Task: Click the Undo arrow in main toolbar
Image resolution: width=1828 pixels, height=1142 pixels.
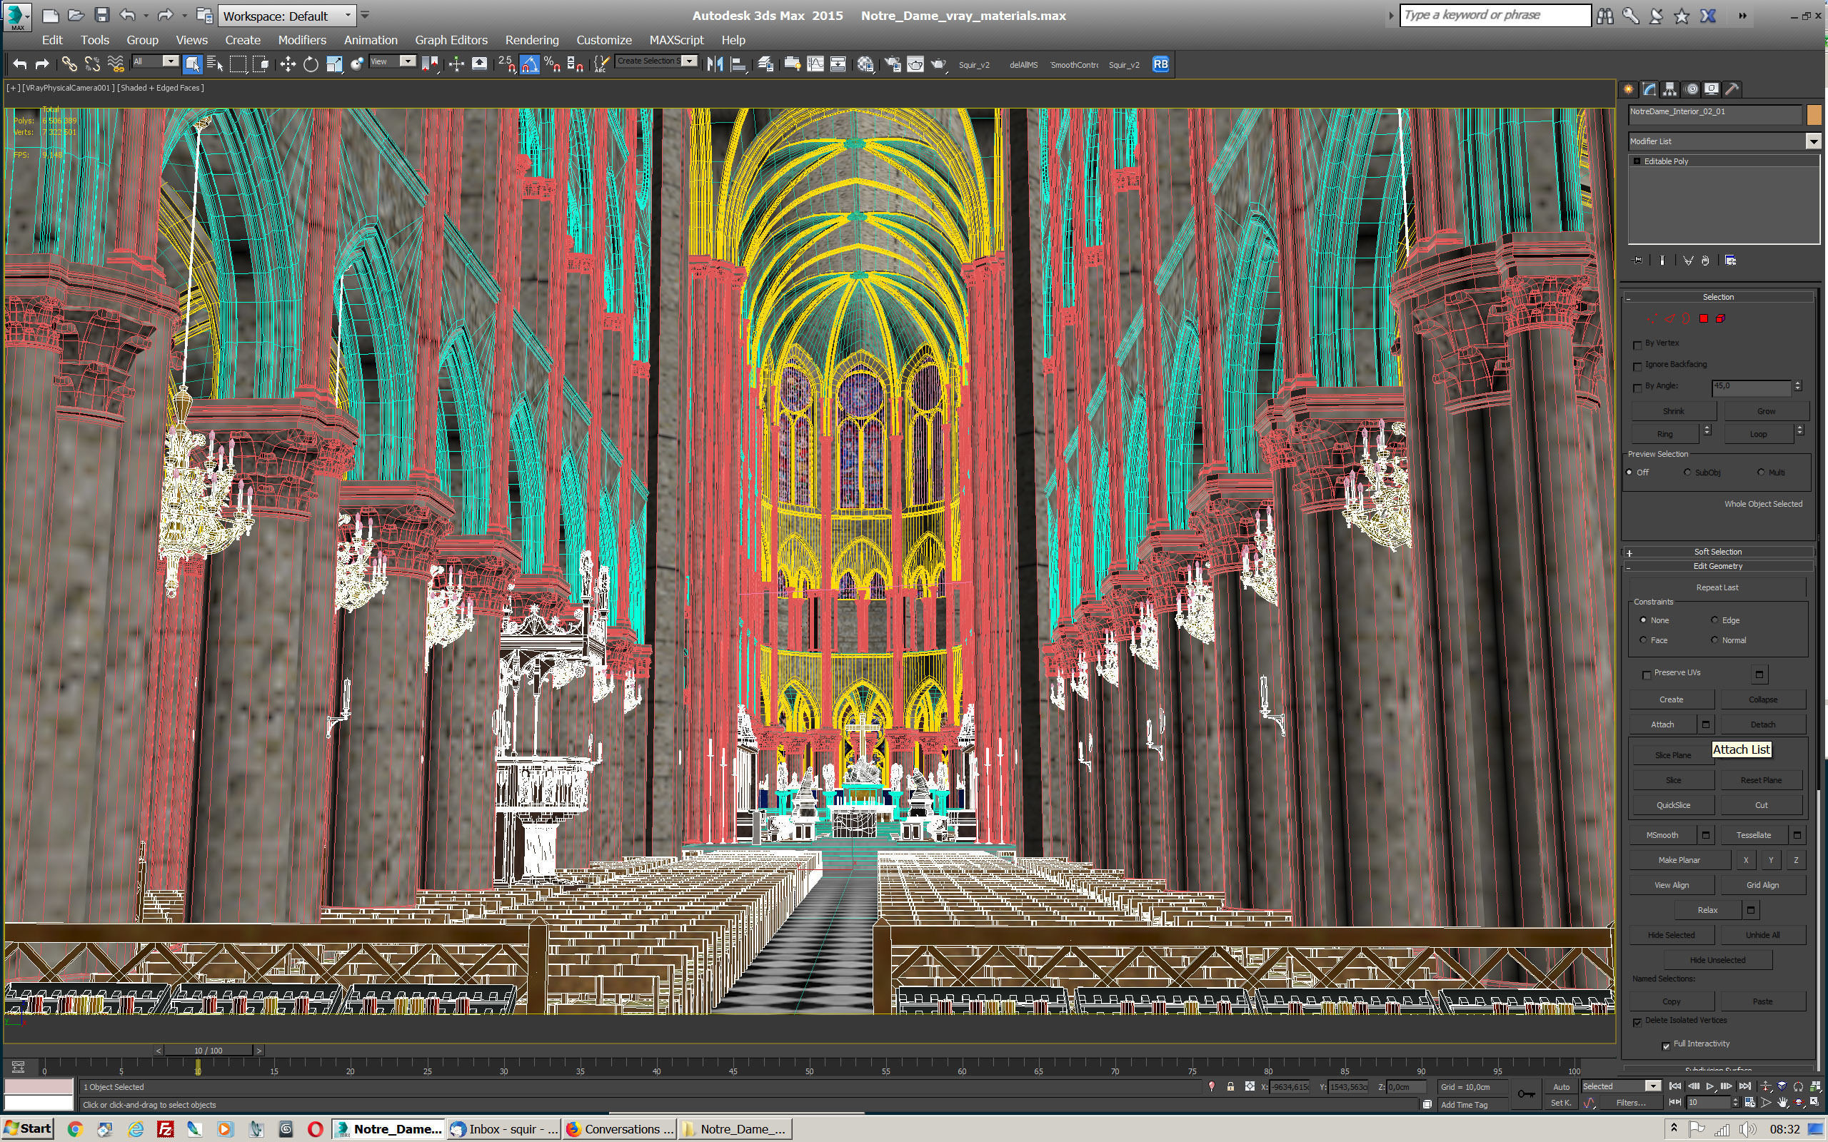Action: 21,64
